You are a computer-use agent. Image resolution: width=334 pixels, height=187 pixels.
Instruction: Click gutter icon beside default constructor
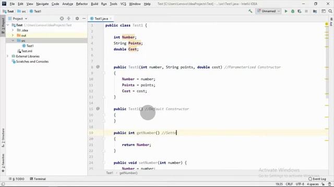(x=98, y=109)
